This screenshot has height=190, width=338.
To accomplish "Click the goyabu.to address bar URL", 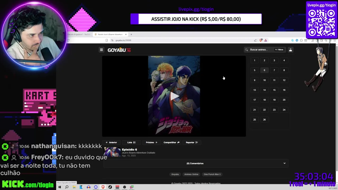I will coord(123,40).
